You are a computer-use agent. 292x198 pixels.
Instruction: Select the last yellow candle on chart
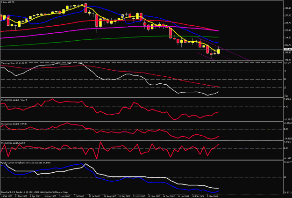tap(219, 51)
